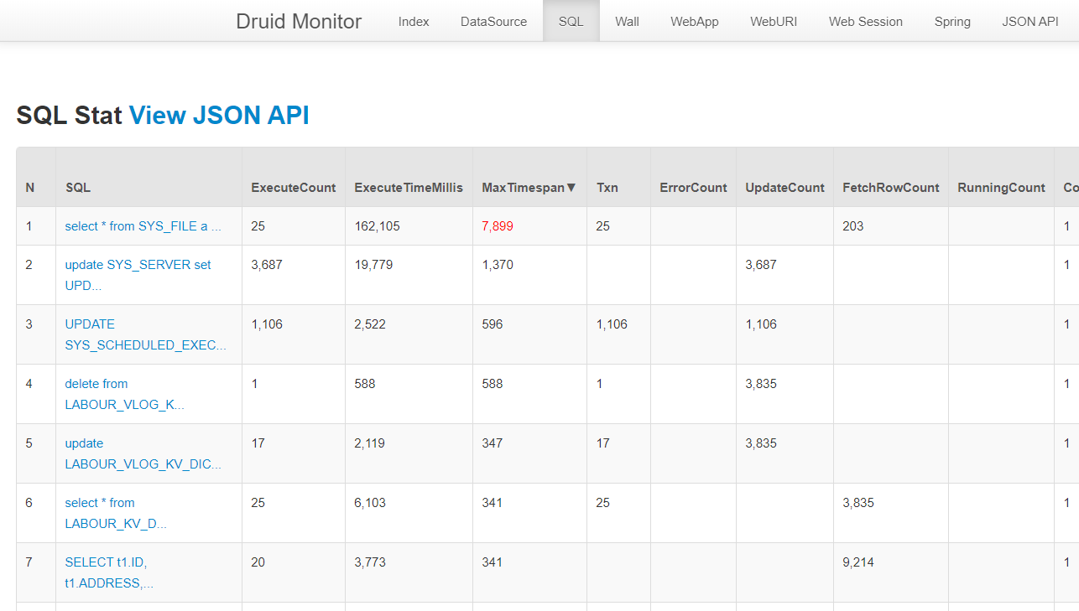1079x611 pixels.
Task: Open the 'SELECT t1.ID, t1.ADDRESS,...' SQL link
Action: (x=109, y=572)
